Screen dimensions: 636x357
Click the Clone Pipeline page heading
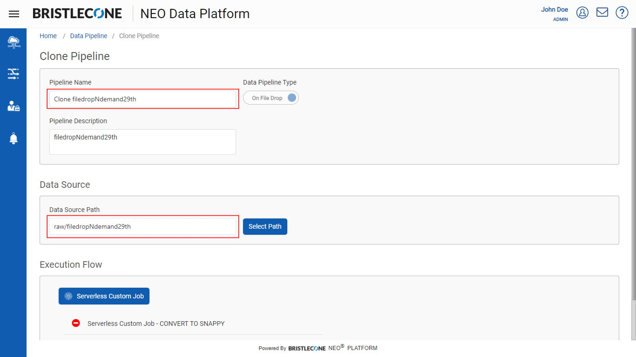coord(75,56)
